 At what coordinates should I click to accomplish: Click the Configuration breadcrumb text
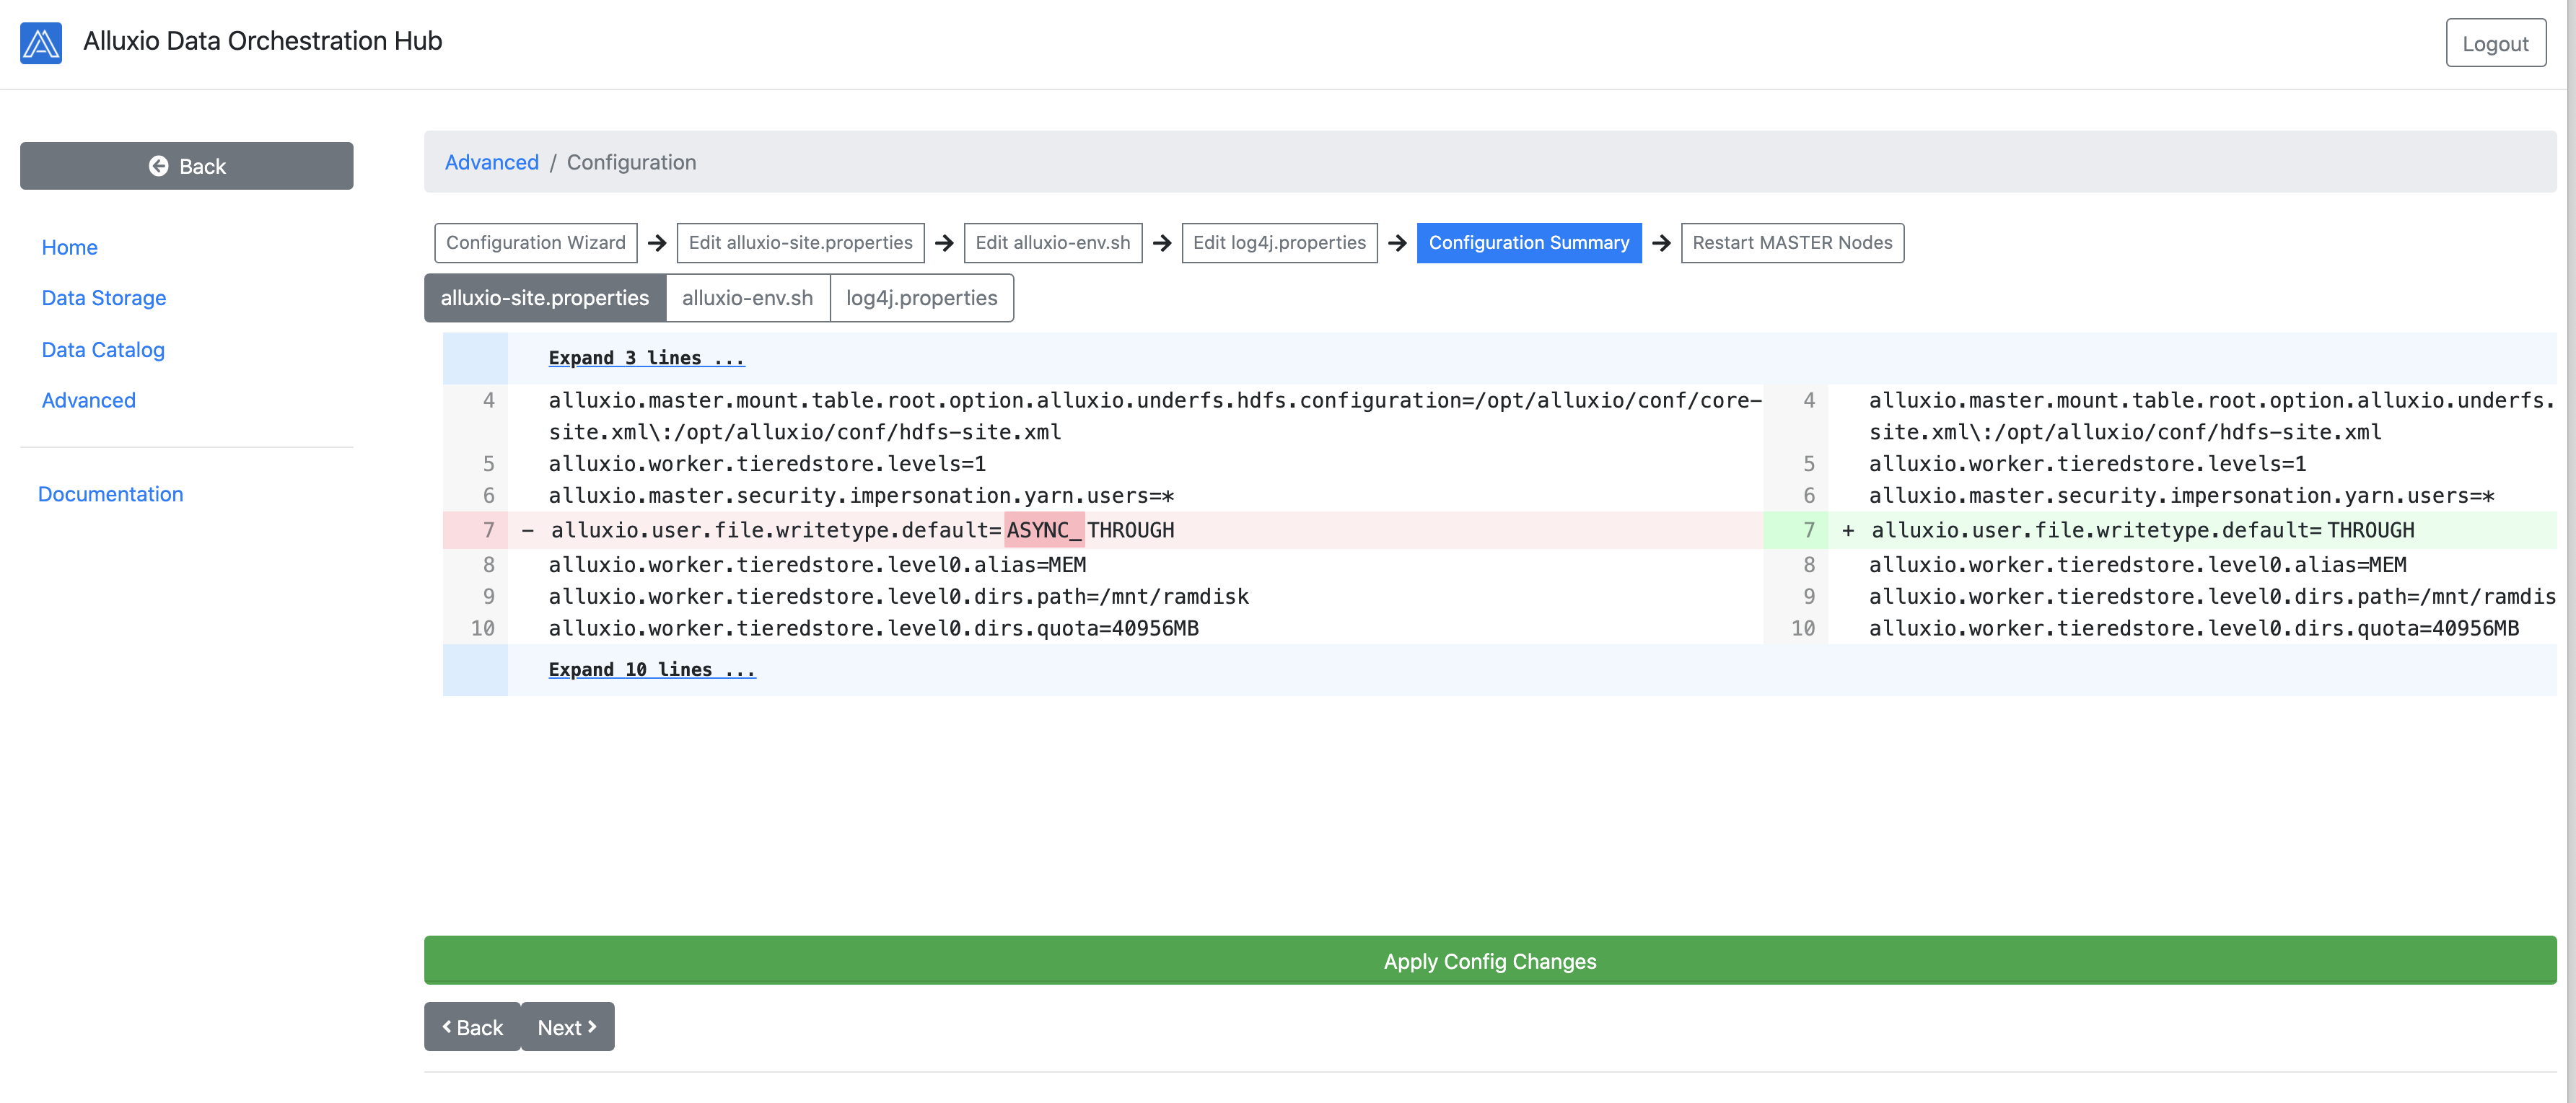click(x=631, y=162)
